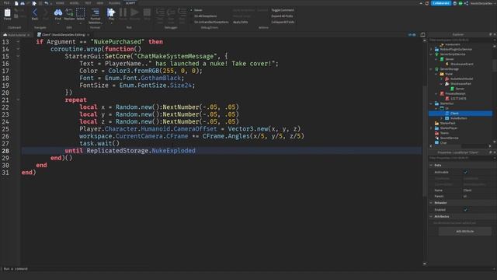Click the Replace tool icon
The width and height of the screenshot is (497, 280).
[69, 12]
